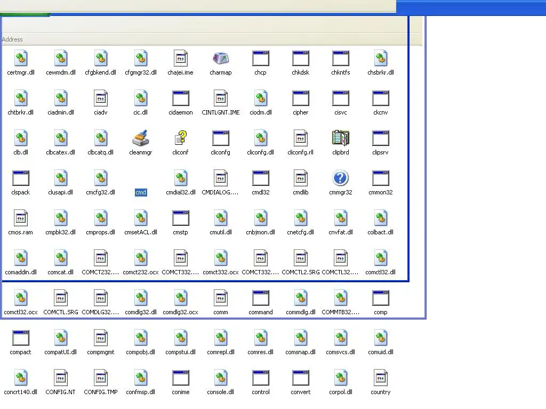This screenshot has height=409, width=546.
Task: Select the cipher program icon
Action: [x=301, y=98]
